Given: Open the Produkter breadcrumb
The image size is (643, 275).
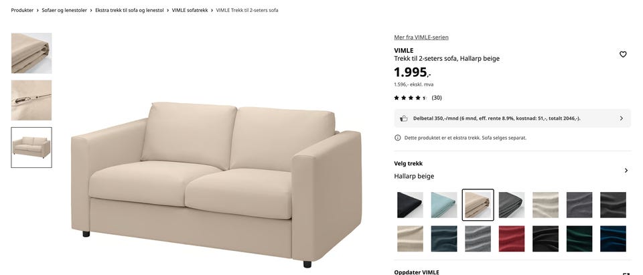Looking at the screenshot, I should pos(22,10).
